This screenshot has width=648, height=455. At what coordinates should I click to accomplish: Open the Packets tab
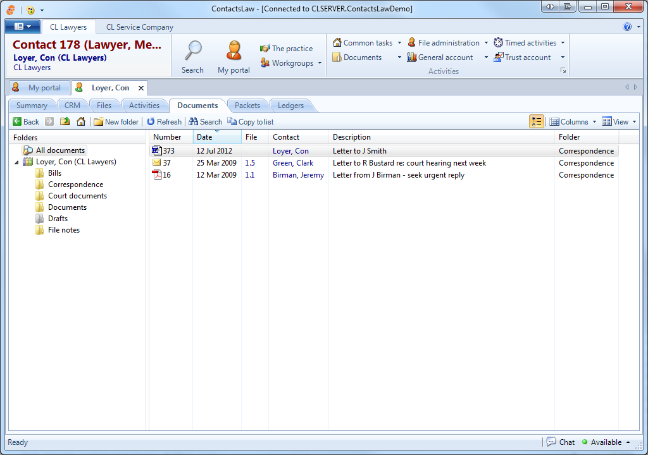pyautogui.click(x=247, y=106)
